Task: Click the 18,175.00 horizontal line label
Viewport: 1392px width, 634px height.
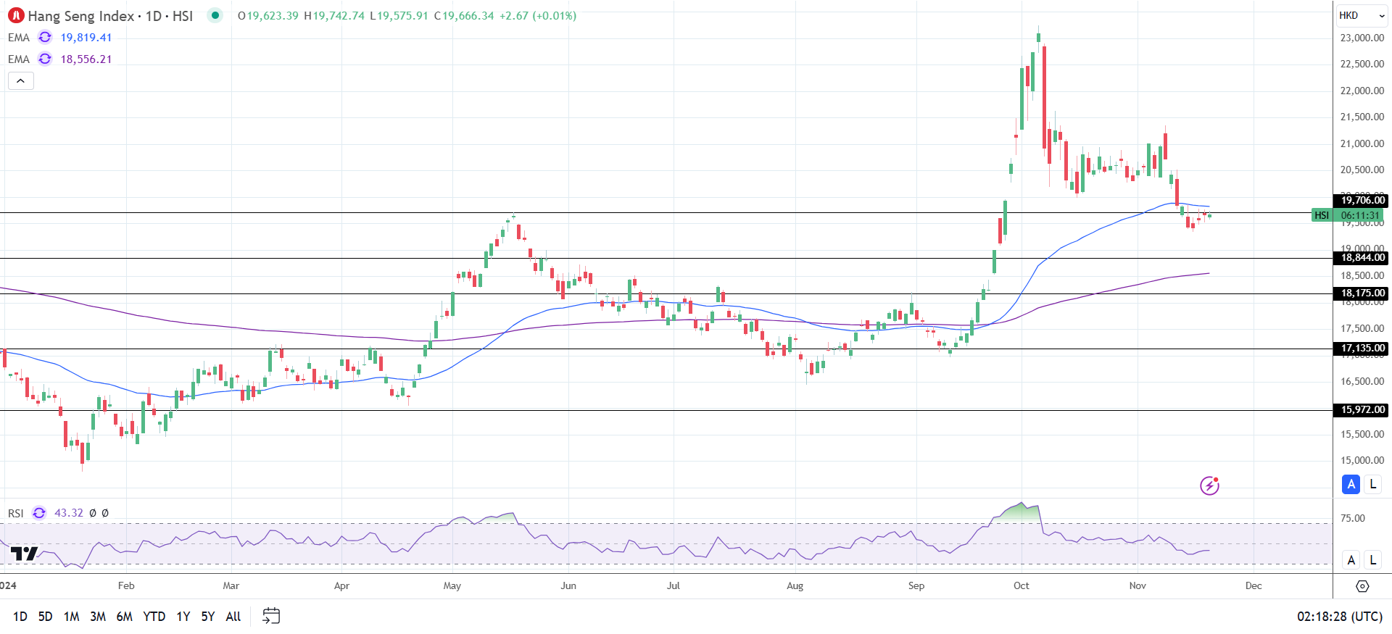Action: [x=1361, y=293]
